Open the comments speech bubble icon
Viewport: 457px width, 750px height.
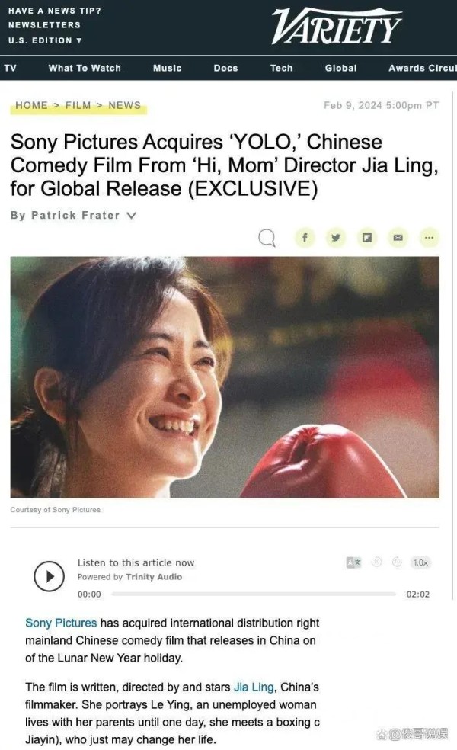[x=267, y=238]
